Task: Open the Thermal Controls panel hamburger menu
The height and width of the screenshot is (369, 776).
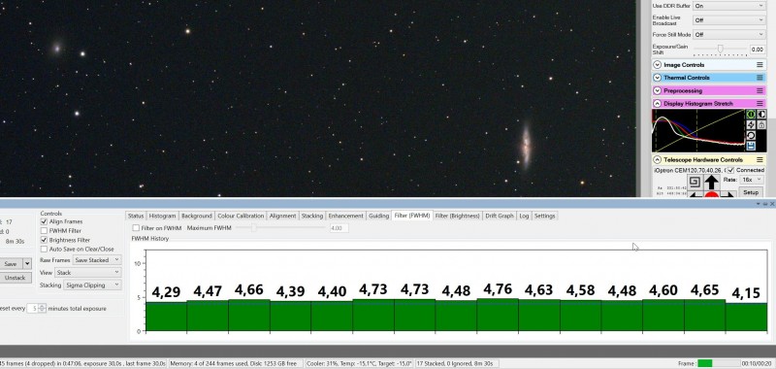Action: point(760,78)
